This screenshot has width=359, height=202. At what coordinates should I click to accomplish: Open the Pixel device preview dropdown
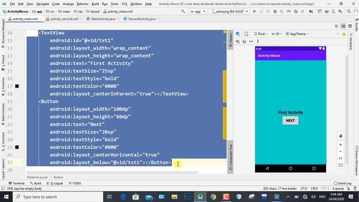tap(261, 34)
